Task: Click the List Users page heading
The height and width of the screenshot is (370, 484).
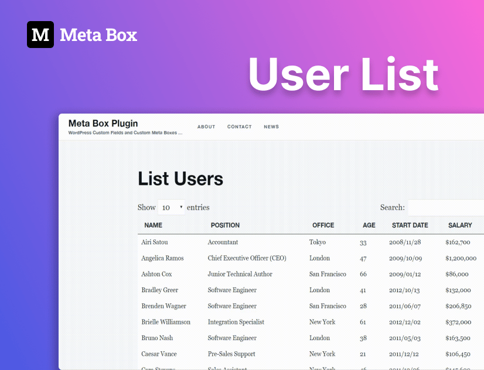Action: coord(179,179)
